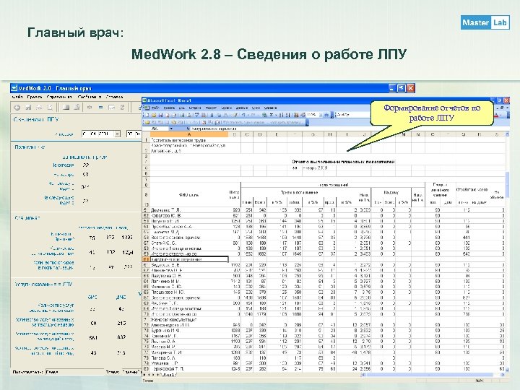Screen dimensions: 520x390
Task: Click the Open folder icon in Excel toolbar
Action: tap(154, 115)
